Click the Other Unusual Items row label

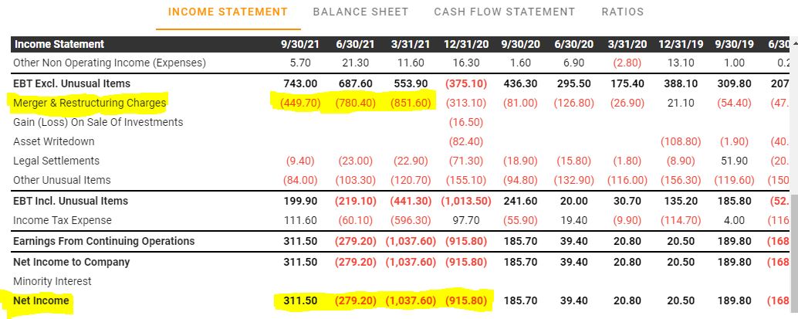click(62, 180)
